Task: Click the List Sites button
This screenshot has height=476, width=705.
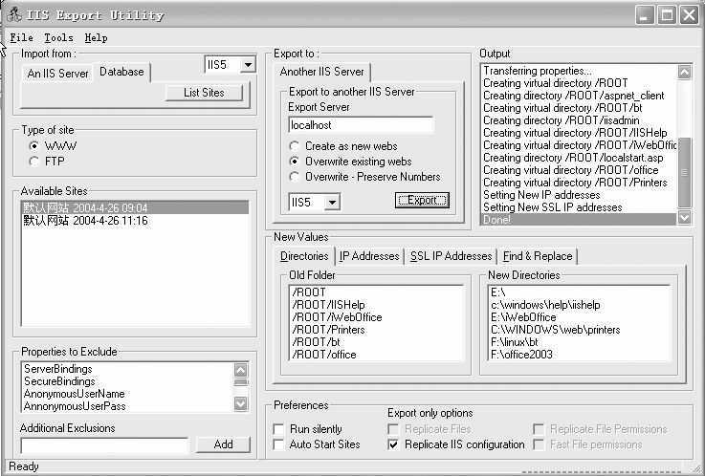Action: tap(204, 93)
